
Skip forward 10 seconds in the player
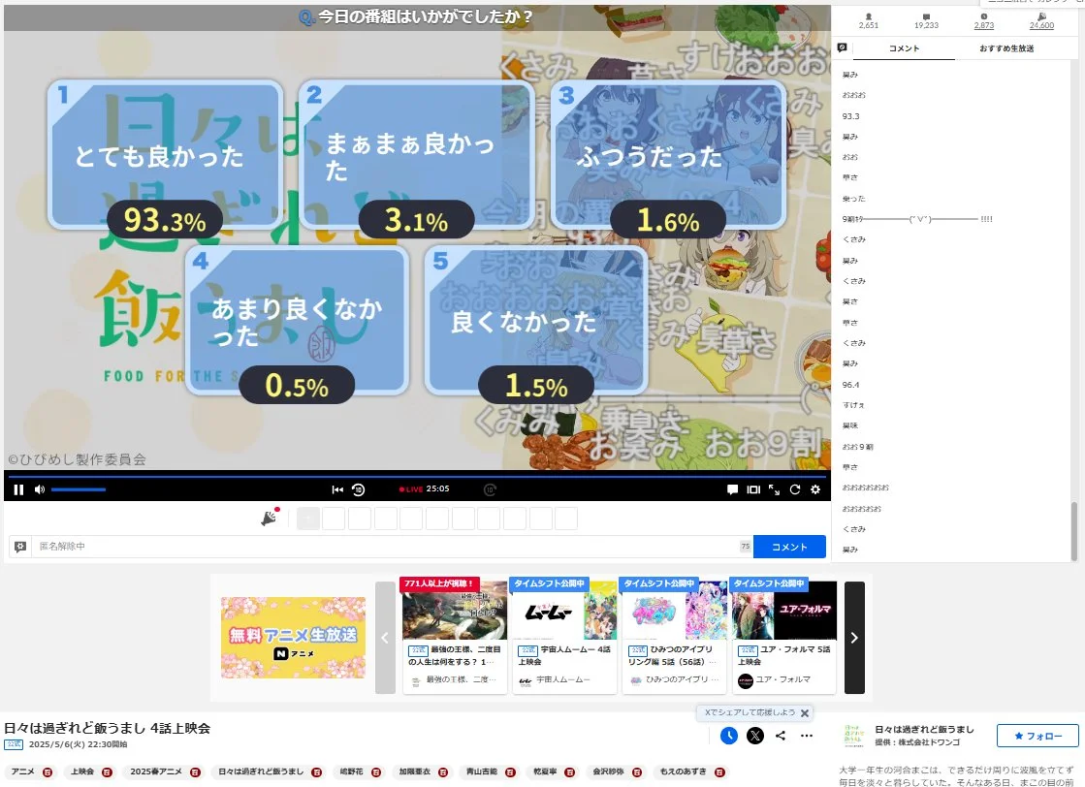490,489
